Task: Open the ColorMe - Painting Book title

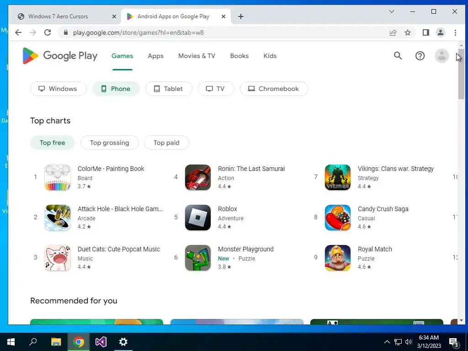Action: coord(111,169)
